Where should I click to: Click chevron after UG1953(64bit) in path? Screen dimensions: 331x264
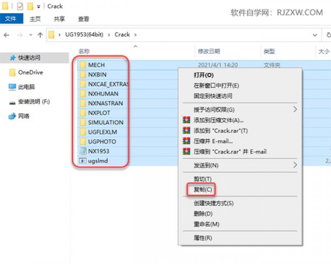point(109,35)
